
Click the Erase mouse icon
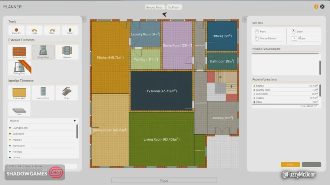[x=293, y=31]
